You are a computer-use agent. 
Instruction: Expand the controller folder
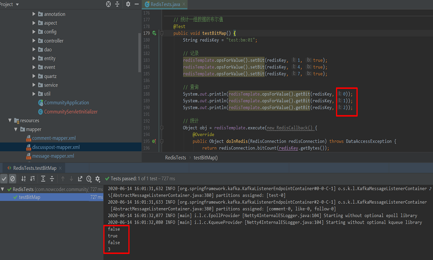click(x=34, y=41)
